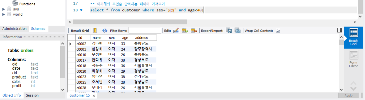Viewport: 365px width, 100px height.
Task: Click the Functions folder icon
Action: (15, 4)
